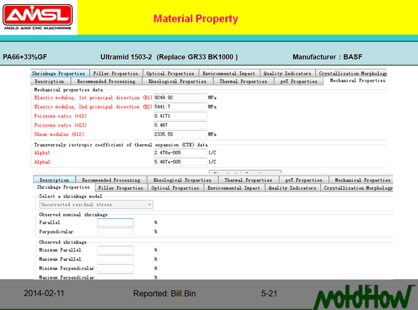Click the 'Ultramid 1503-2' grade text
The height and width of the screenshot is (310, 418).
(126, 57)
